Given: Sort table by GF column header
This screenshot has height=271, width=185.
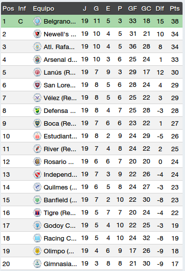Looking at the screenshot, I should (x=132, y=8).
